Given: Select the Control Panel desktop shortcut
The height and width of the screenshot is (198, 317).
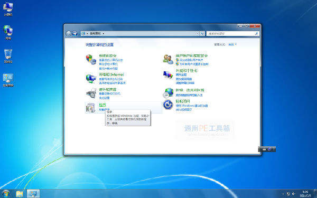Looking at the screenshot, I should click(x=8, y=80).
